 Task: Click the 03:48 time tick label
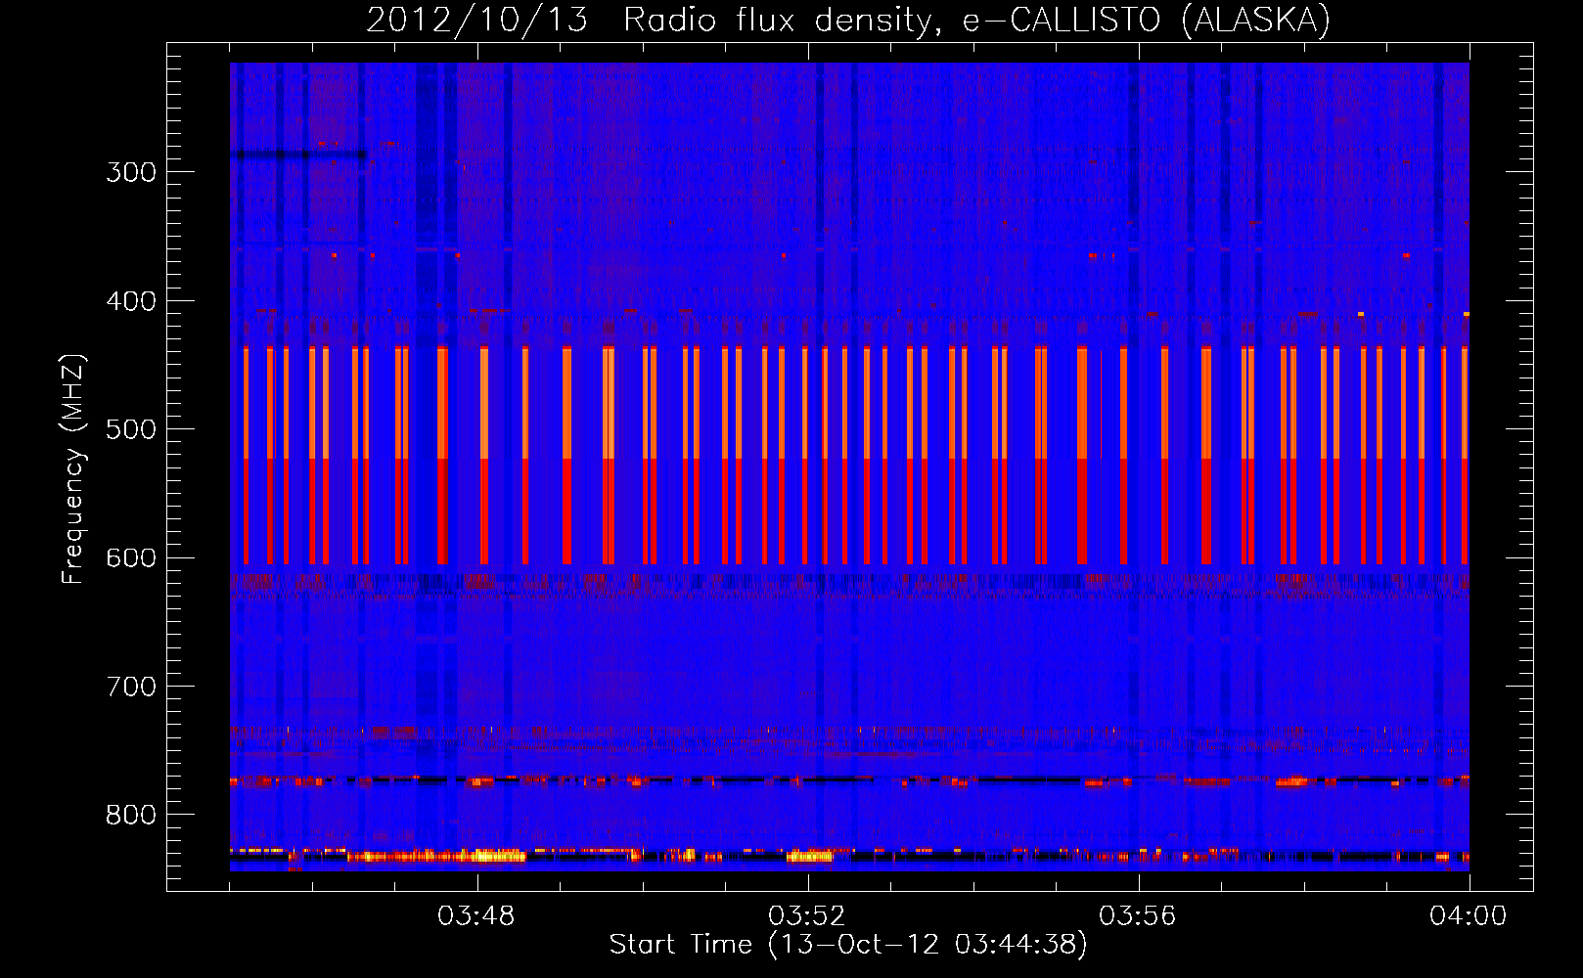[476, 916]
